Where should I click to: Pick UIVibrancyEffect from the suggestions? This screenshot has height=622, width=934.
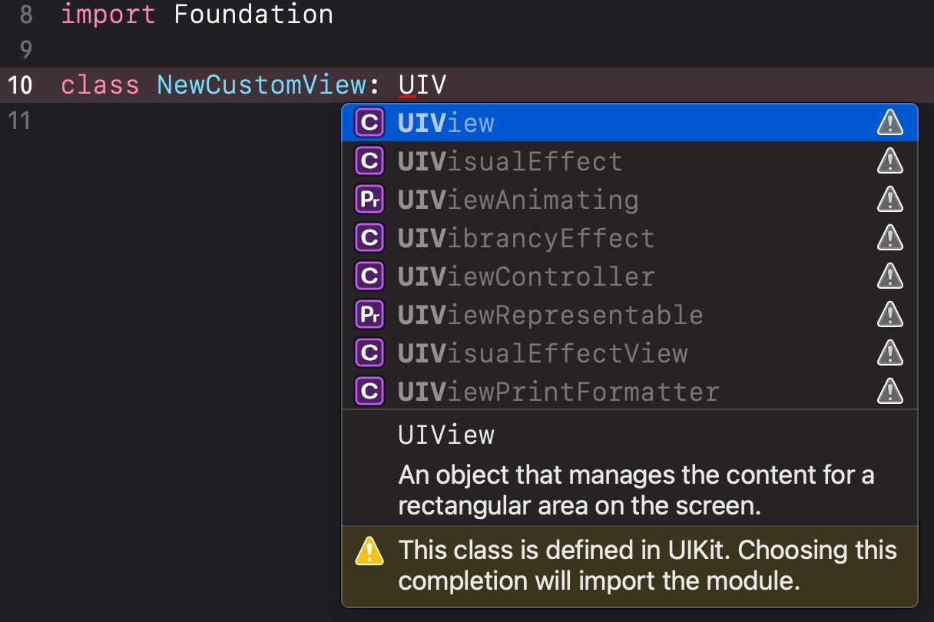click(629, 238)
